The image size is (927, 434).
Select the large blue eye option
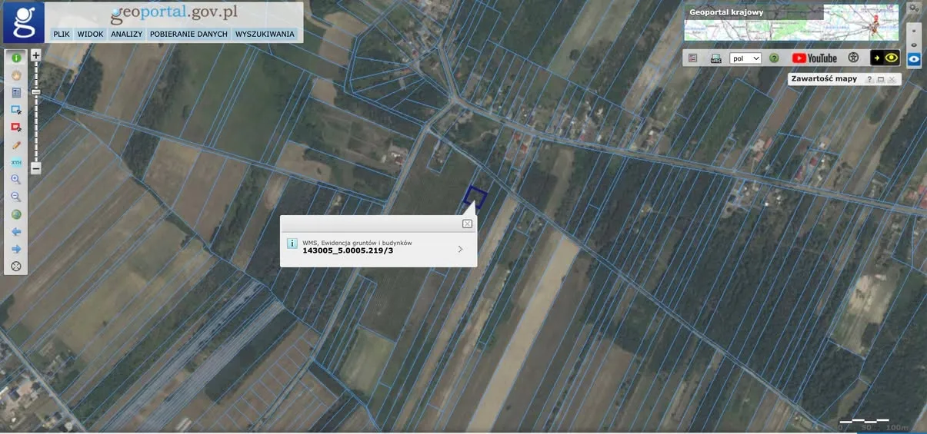tap(914, 58)
